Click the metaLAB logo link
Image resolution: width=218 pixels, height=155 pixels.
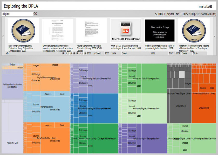[205, 6]
